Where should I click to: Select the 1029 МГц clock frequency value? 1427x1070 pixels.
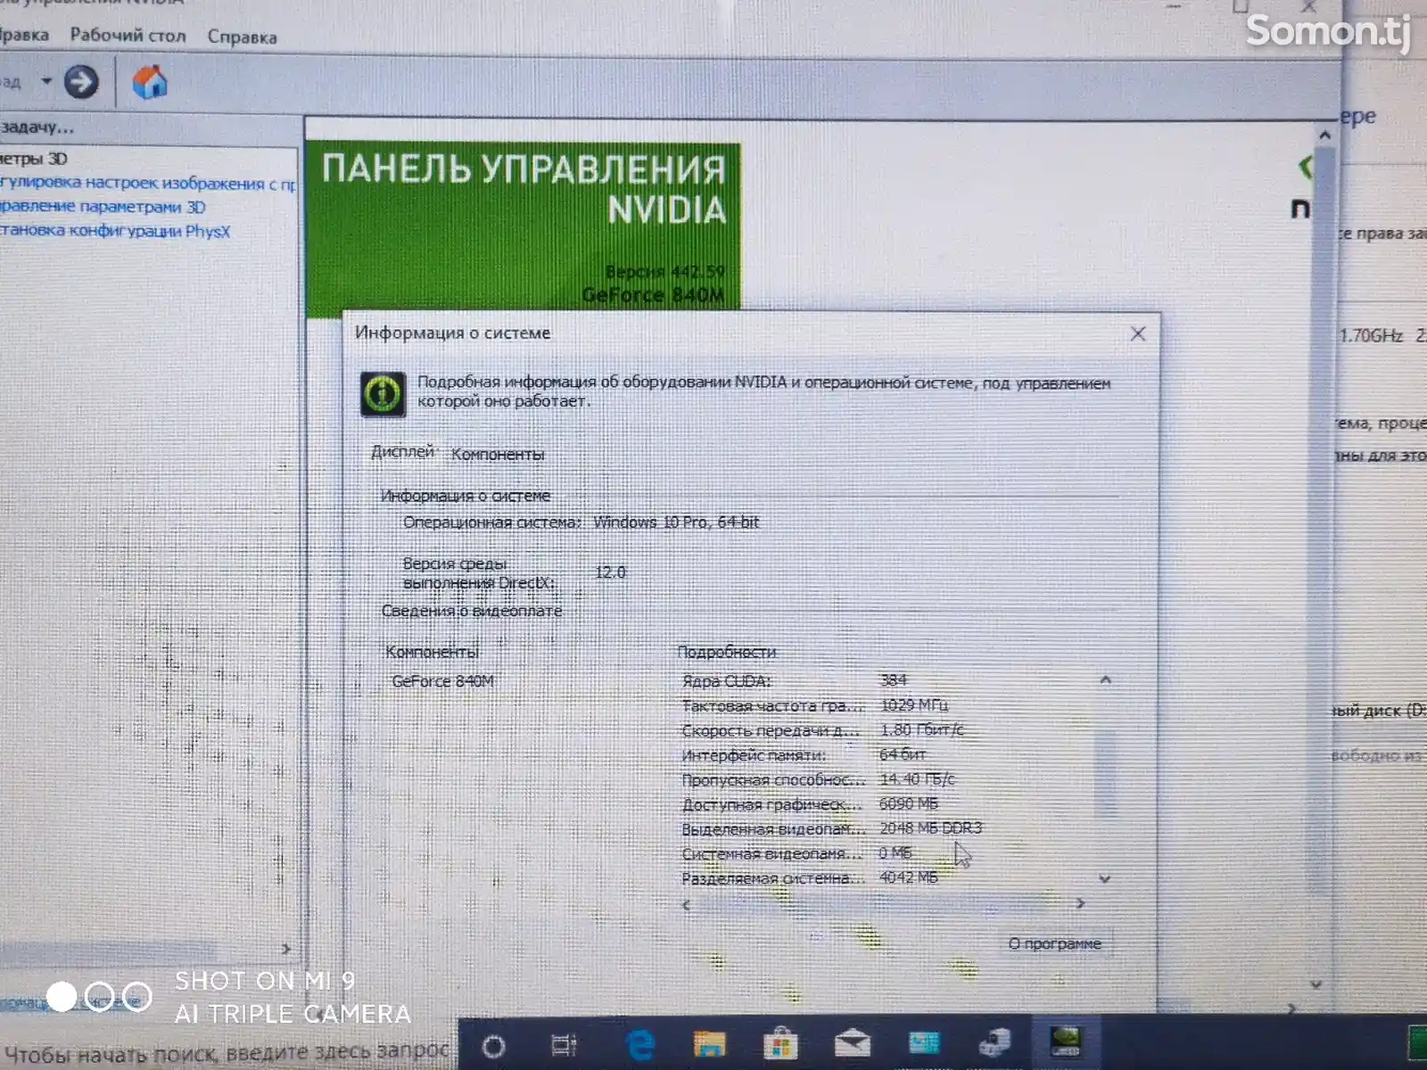tap(914, 704)
